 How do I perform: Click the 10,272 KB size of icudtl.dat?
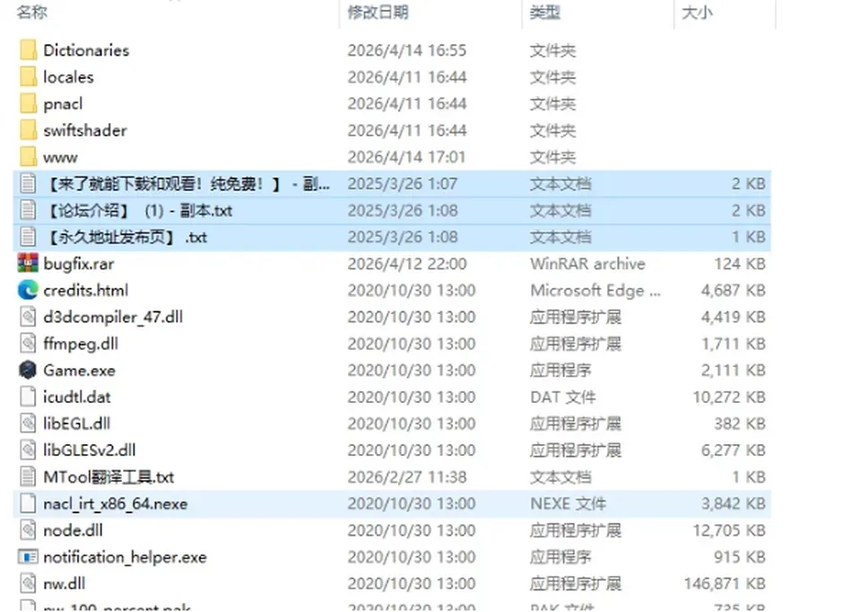tap(729, 398)
